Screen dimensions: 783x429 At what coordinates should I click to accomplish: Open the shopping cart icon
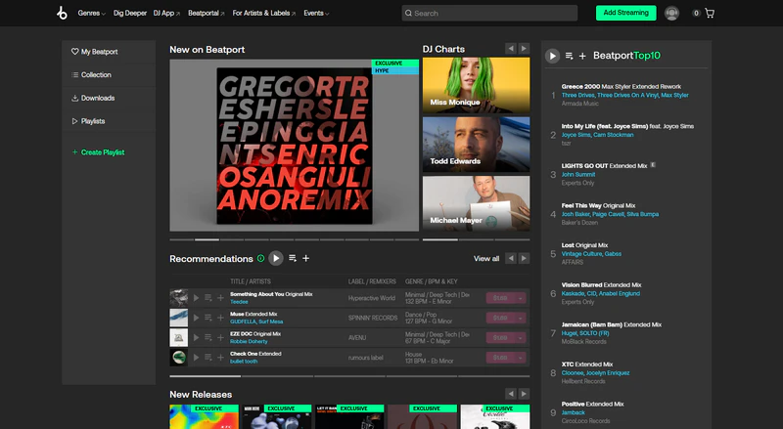709,13
